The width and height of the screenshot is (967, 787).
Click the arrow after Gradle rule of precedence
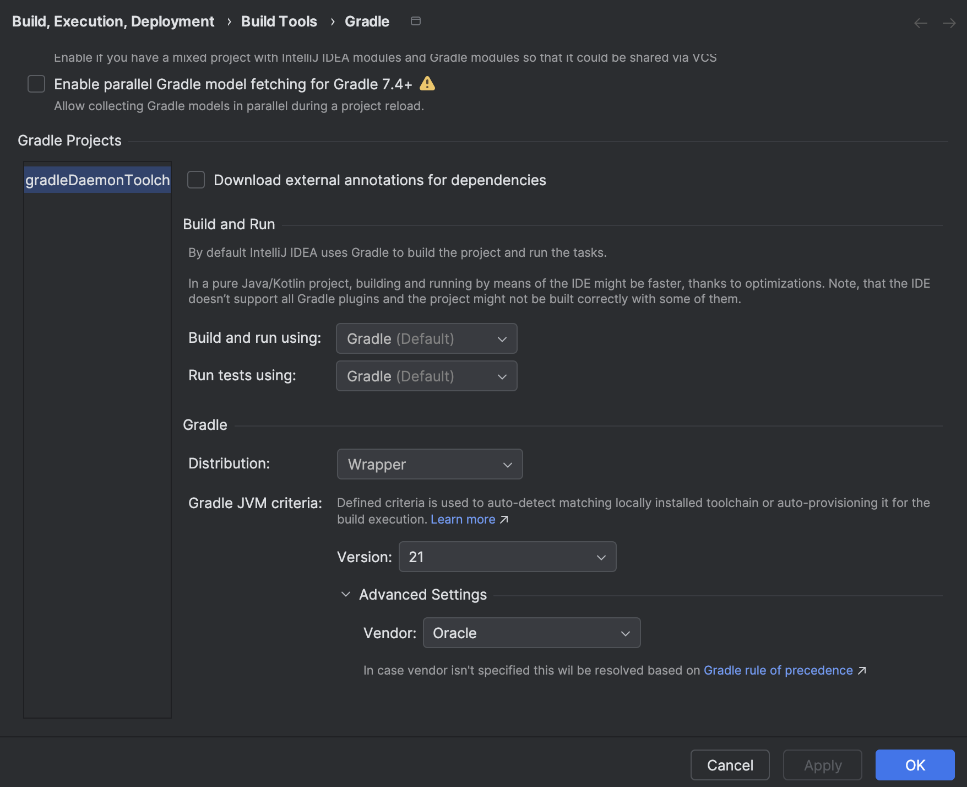pyautogui.click(x=862, y=671)
